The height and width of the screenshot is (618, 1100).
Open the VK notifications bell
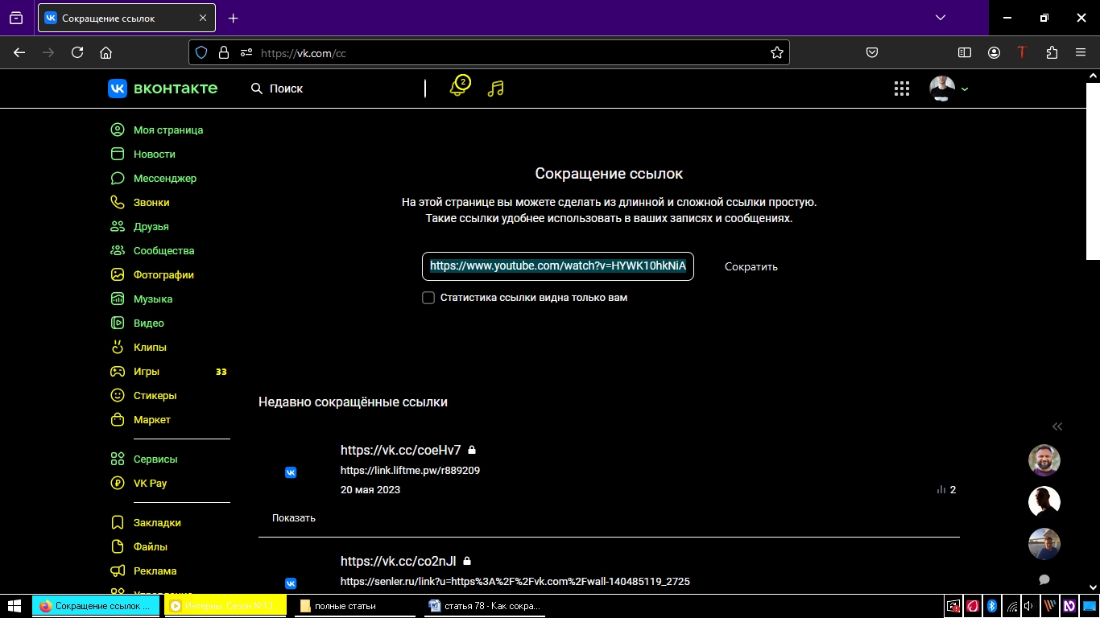(x=458, y=87)
